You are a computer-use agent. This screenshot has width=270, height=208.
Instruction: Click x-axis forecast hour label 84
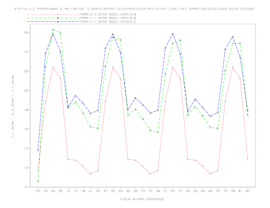click(247, 191)
